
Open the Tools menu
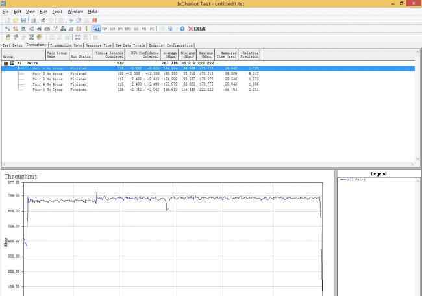[57, 12]
